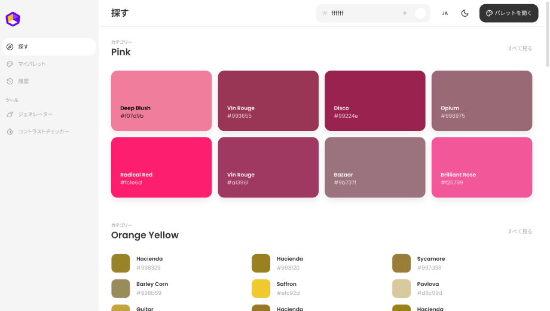The image size is (550, 311).
Task: Clear the hex search field
Action: 405,13
